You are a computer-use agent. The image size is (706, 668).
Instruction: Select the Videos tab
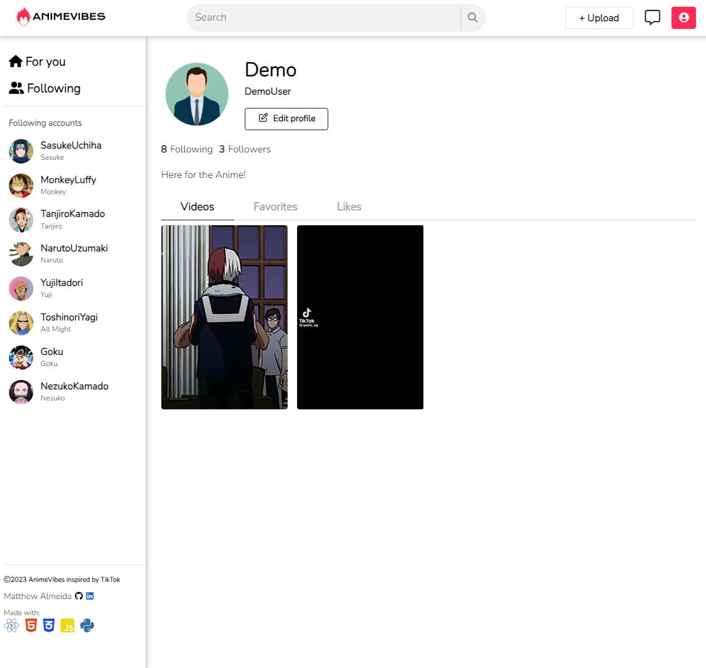tap(198, 207)
